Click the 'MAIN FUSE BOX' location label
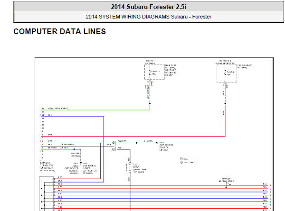Screen dimensions: 285x211 click(171, 70)
